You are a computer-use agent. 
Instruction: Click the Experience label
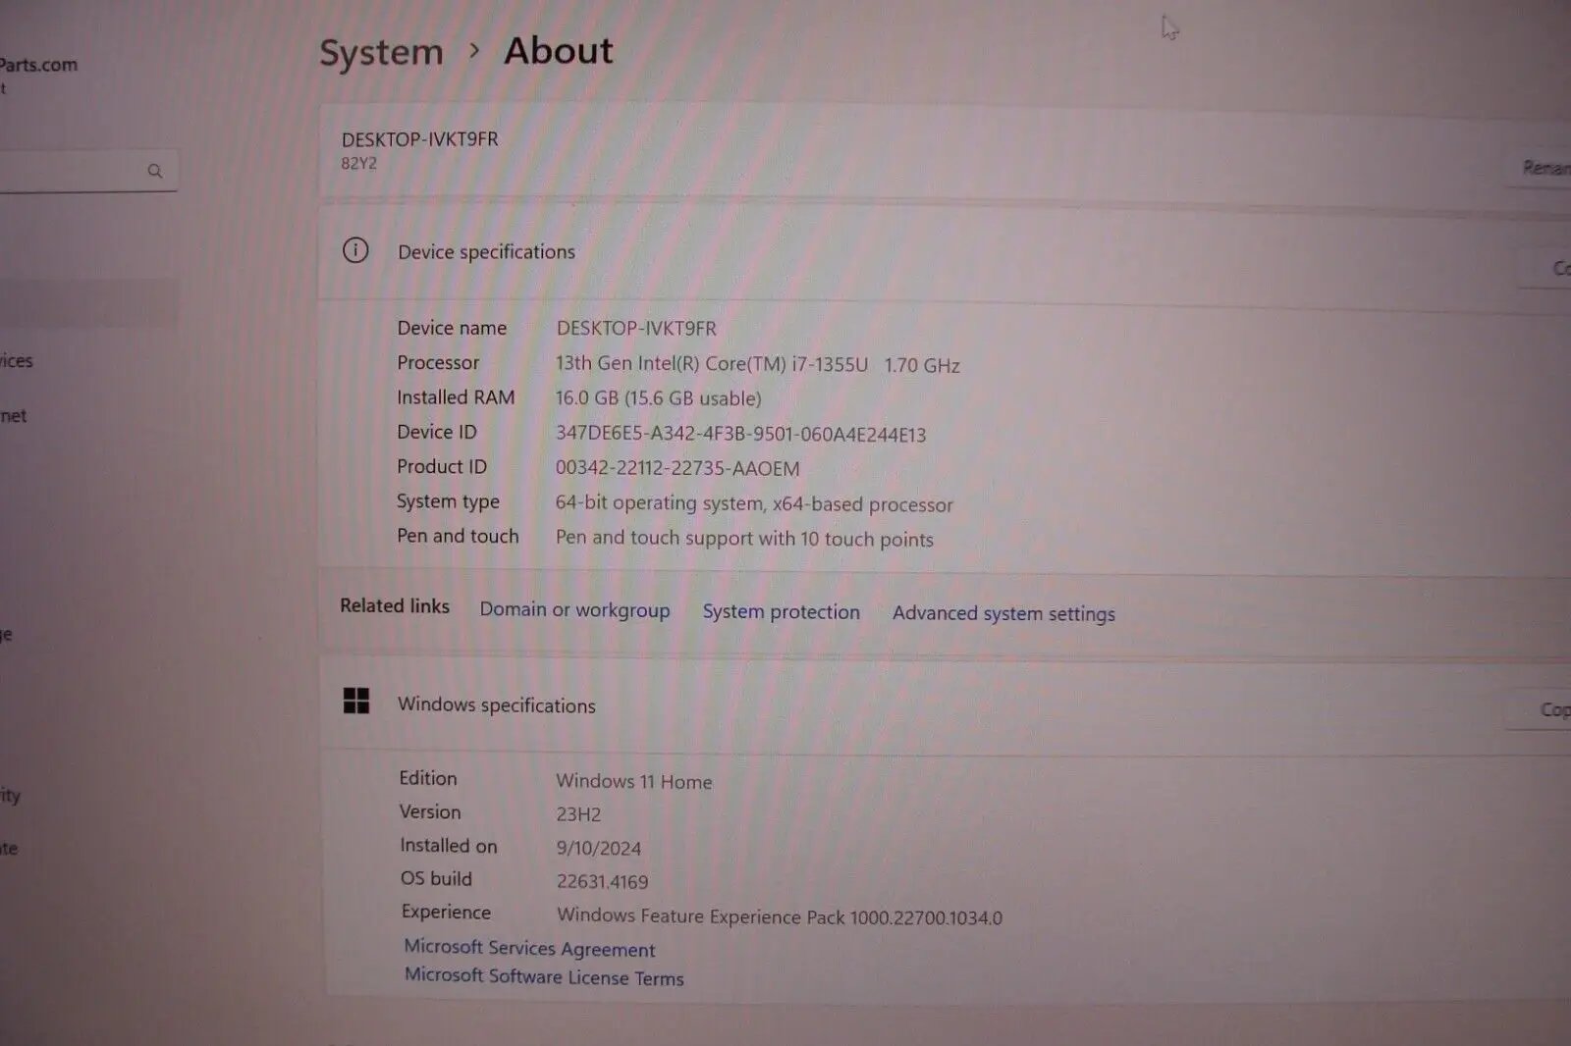pyautogui.click(x=446, y=912)
